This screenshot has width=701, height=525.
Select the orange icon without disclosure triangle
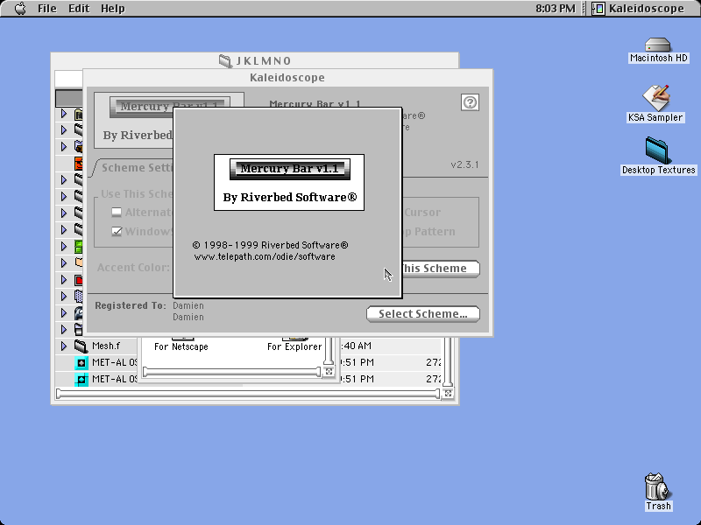coord(79,164)
